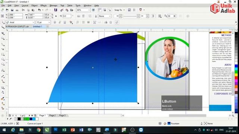Screen dimensions: 239x134
Task: Click the Wrap text icon on property bar
Action: click(x=160, y=16)
